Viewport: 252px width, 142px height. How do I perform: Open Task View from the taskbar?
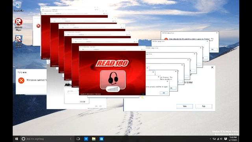coord(78,139)
